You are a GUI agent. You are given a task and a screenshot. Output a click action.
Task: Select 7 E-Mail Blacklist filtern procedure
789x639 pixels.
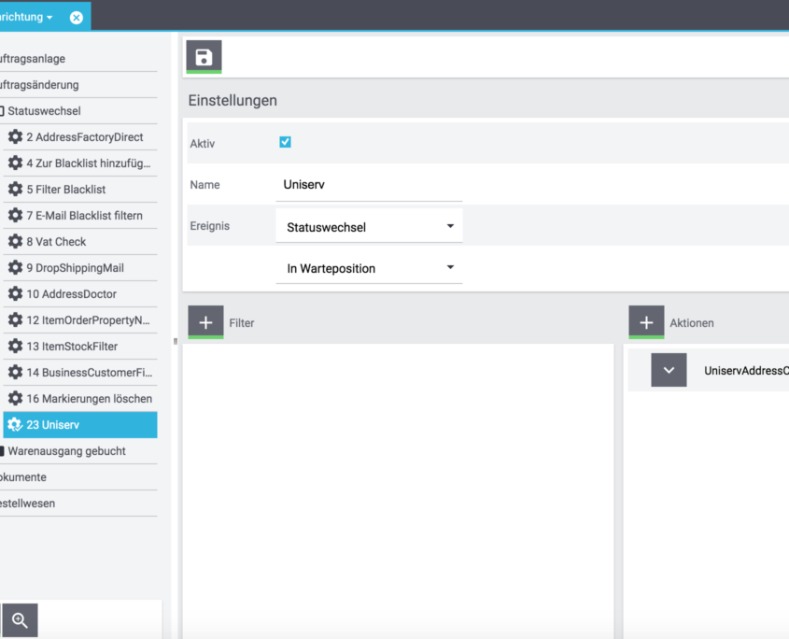[80, 216]
